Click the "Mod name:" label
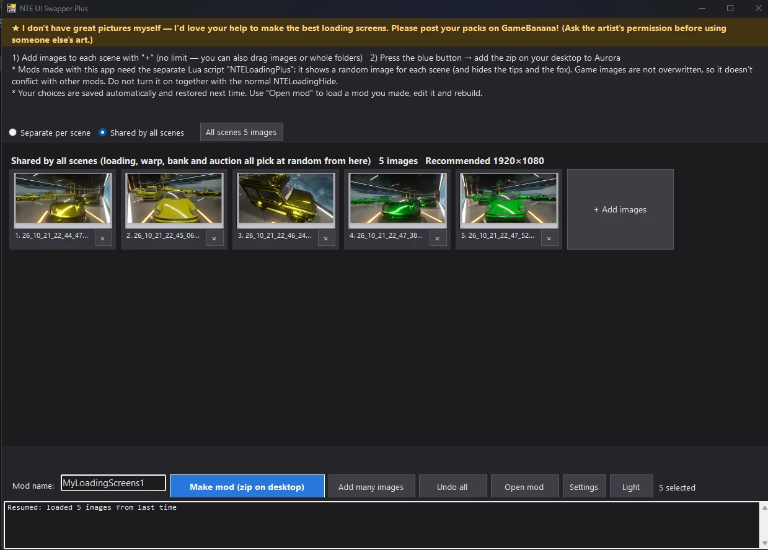 point(33,487)
